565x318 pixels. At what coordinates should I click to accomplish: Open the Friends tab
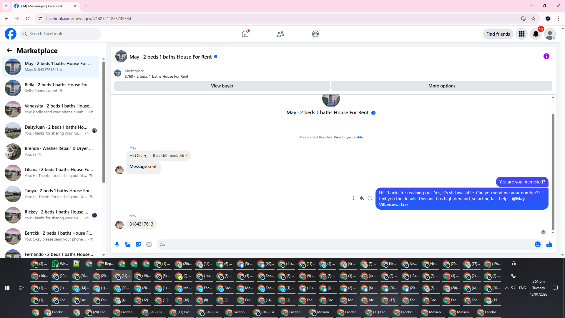[x=280, y=34]
